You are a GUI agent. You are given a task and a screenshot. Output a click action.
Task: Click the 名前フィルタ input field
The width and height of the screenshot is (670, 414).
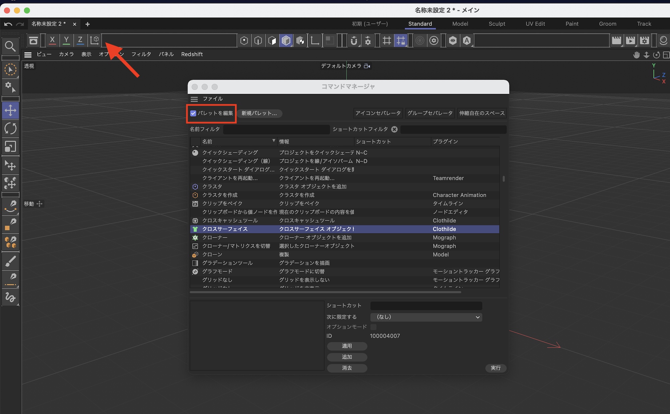[276, 129]
